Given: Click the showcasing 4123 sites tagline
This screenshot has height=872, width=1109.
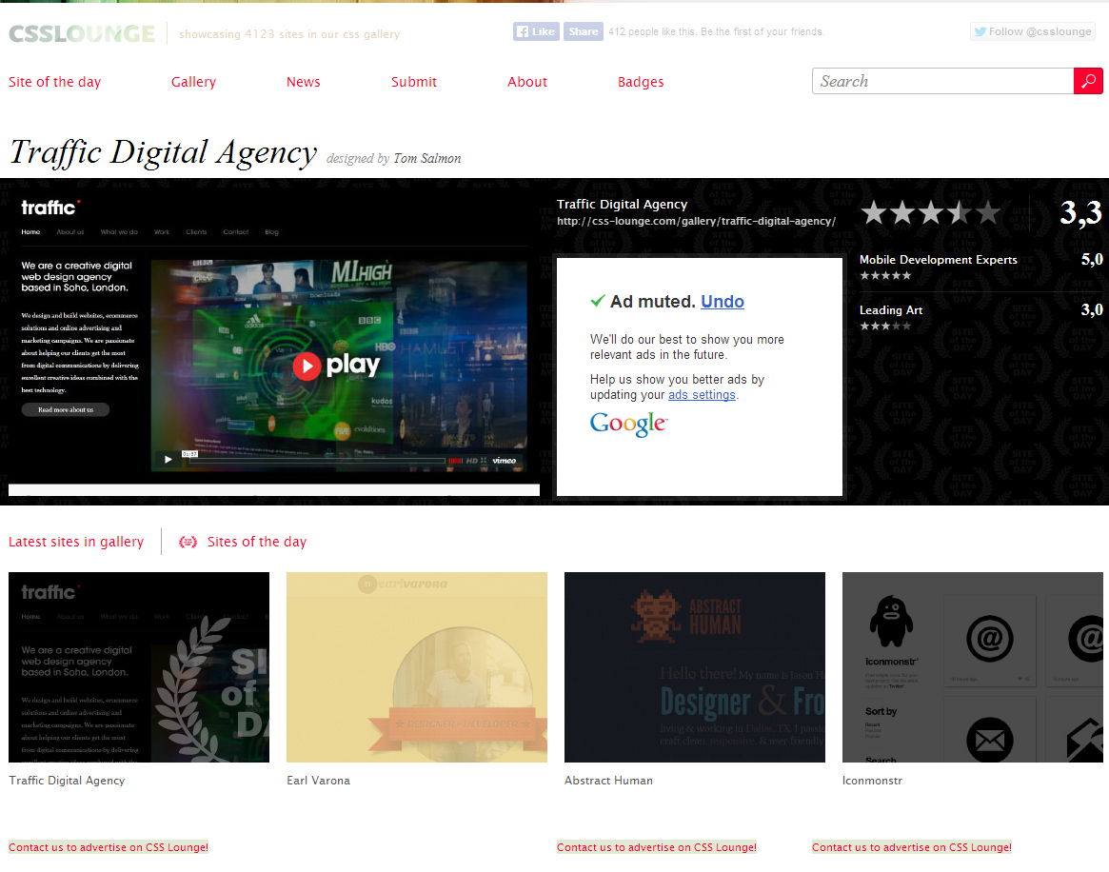Looking at the screenshot, I should [289, 34].
